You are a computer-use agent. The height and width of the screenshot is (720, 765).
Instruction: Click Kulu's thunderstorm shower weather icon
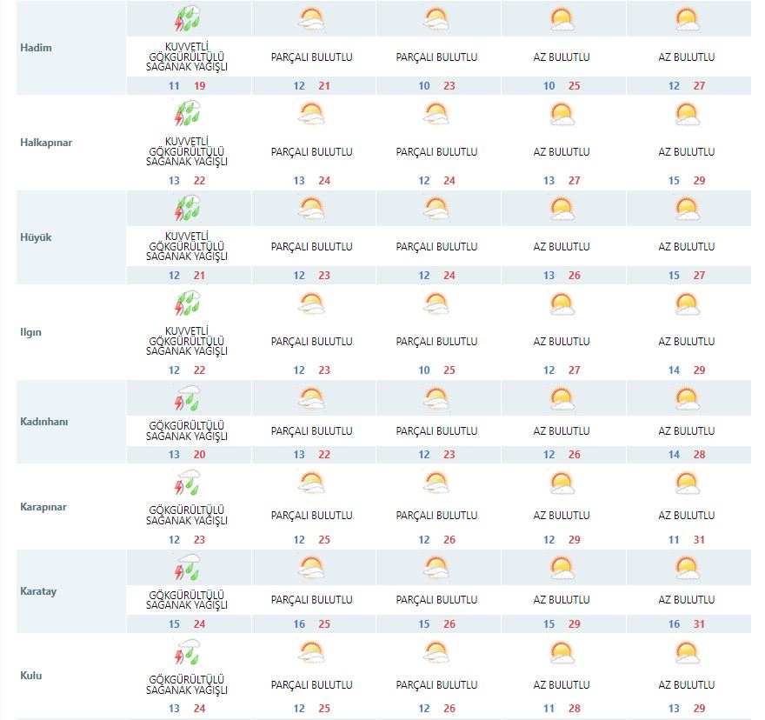pos(188,652)
